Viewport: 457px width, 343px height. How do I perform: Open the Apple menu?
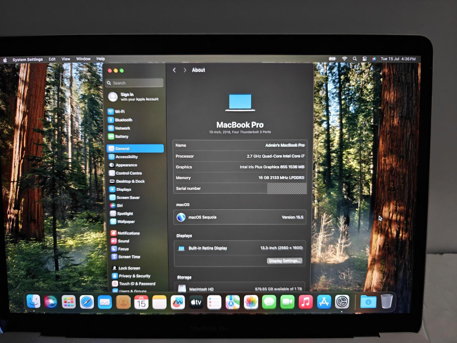click(5, 60)
